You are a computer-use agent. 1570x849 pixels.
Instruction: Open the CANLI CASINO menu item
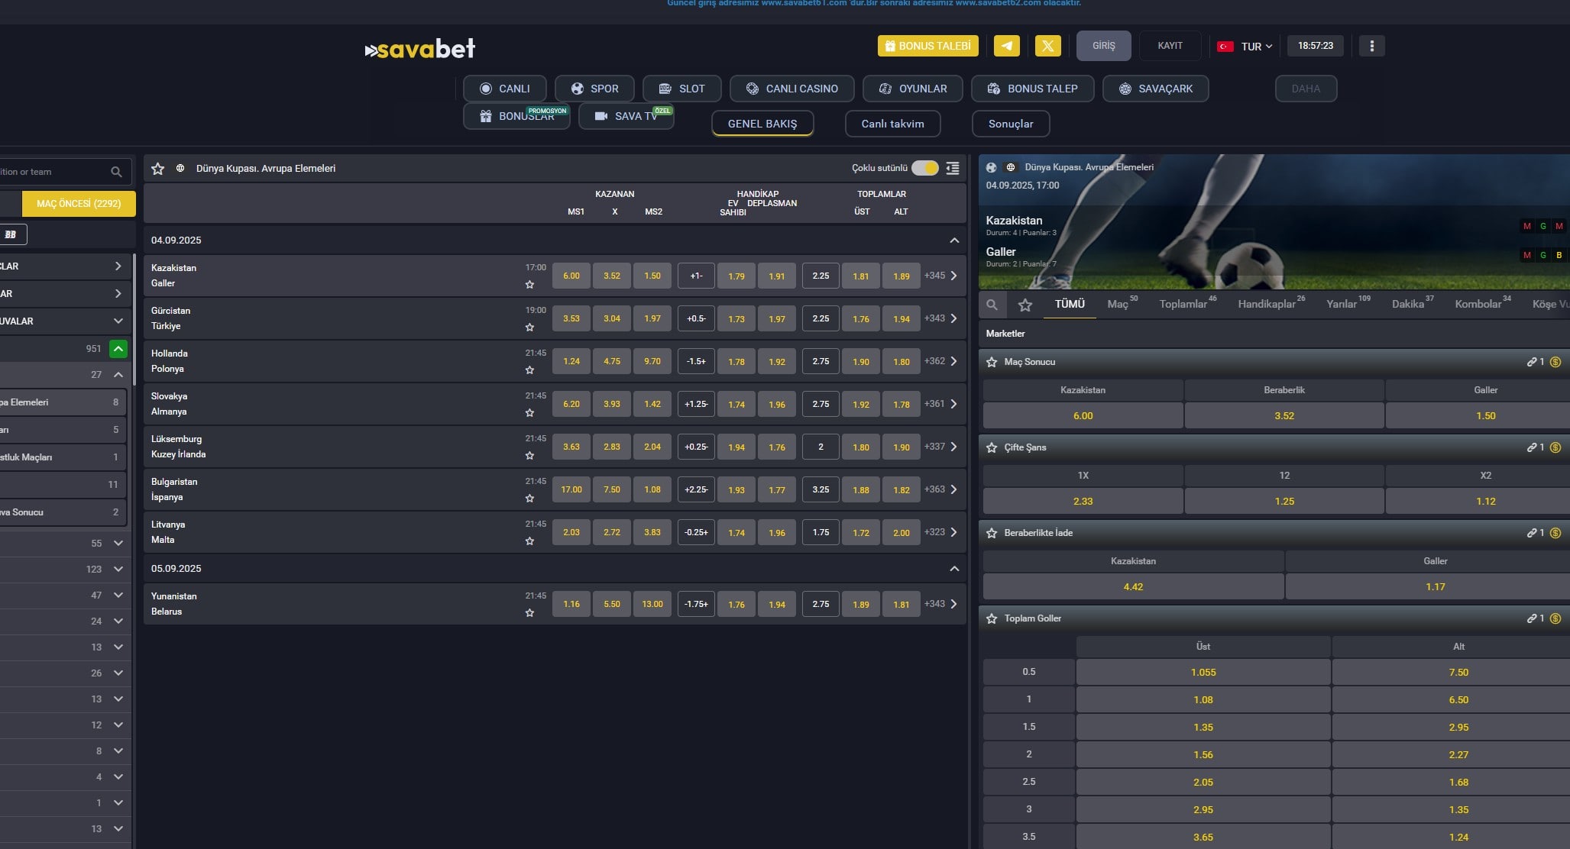[791, 89]
